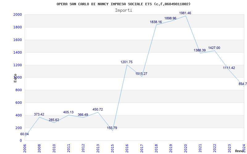The height and width of the screenshot is (154, 247).
Task: Select the data label 1388.39
Action: coord(199,50)
